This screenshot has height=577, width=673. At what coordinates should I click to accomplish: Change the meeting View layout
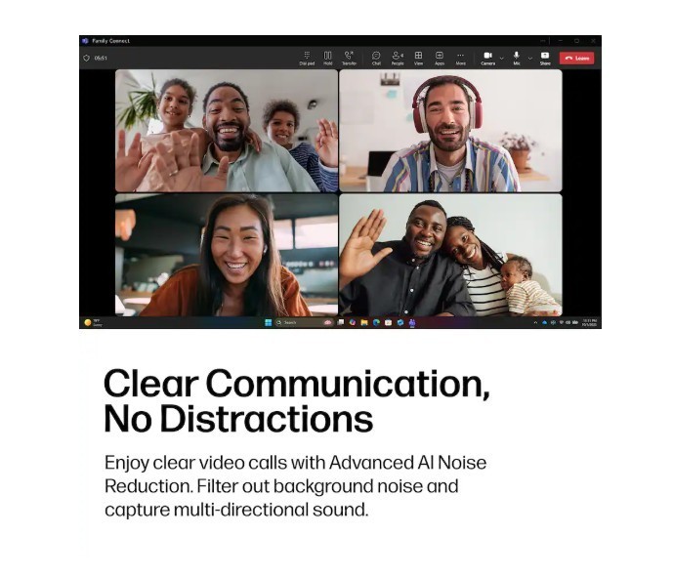click(x=418, y=58)
